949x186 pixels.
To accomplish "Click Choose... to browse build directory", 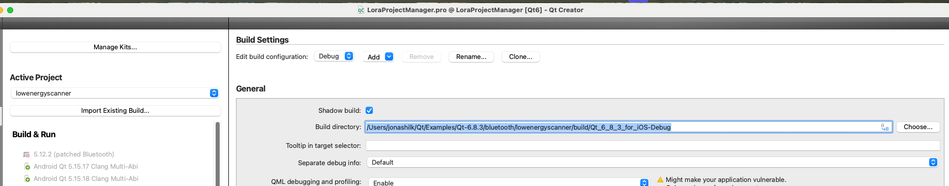I will (x=918, y=127).
